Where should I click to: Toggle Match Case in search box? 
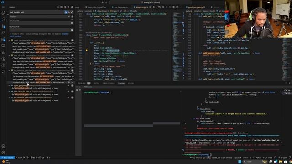(66, 12)
